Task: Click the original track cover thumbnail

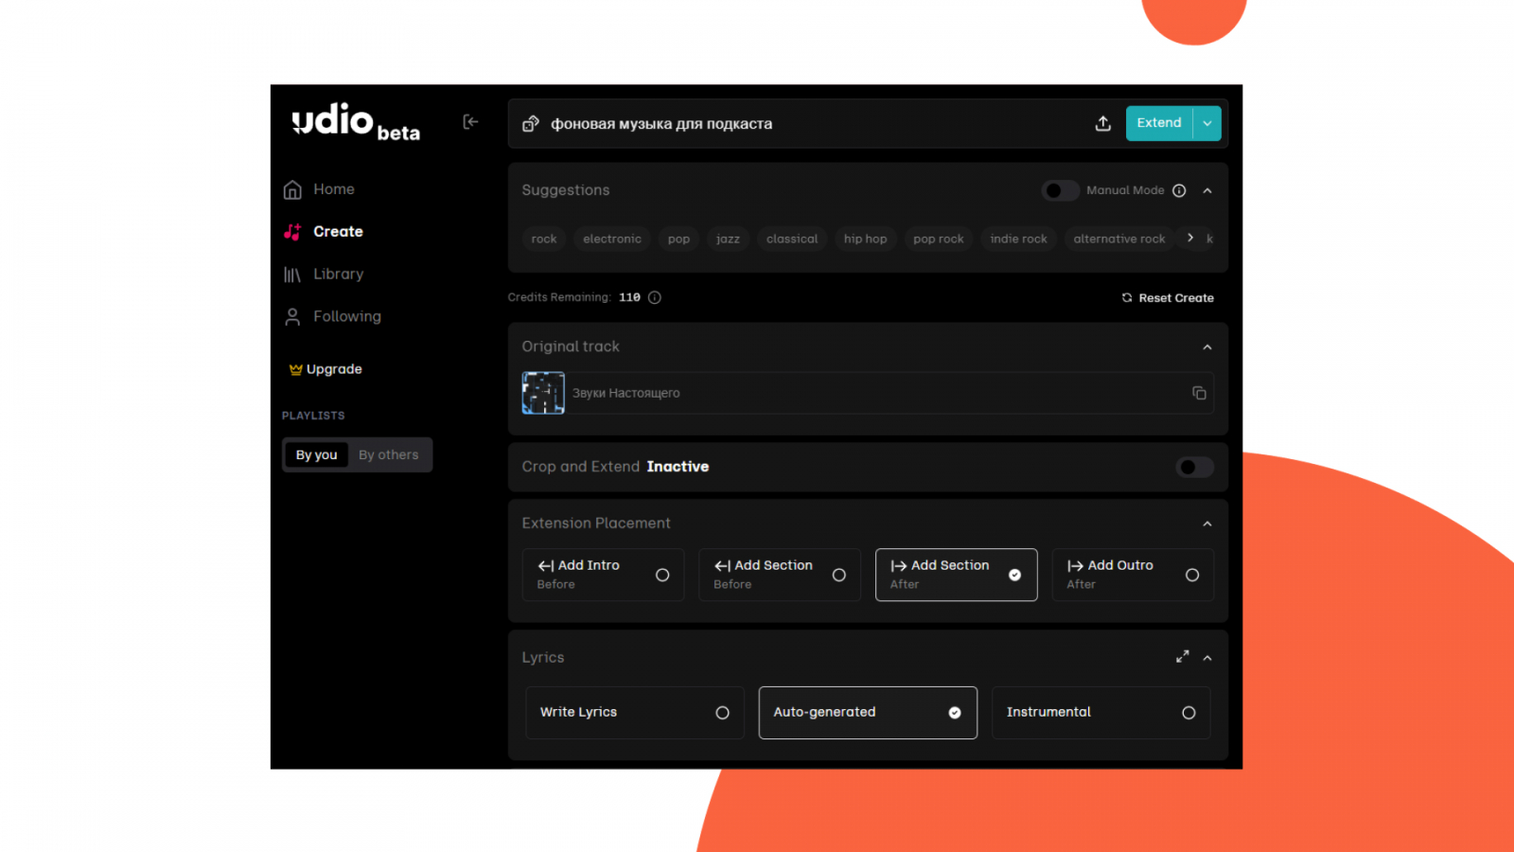Action: [x=543, y=393]
